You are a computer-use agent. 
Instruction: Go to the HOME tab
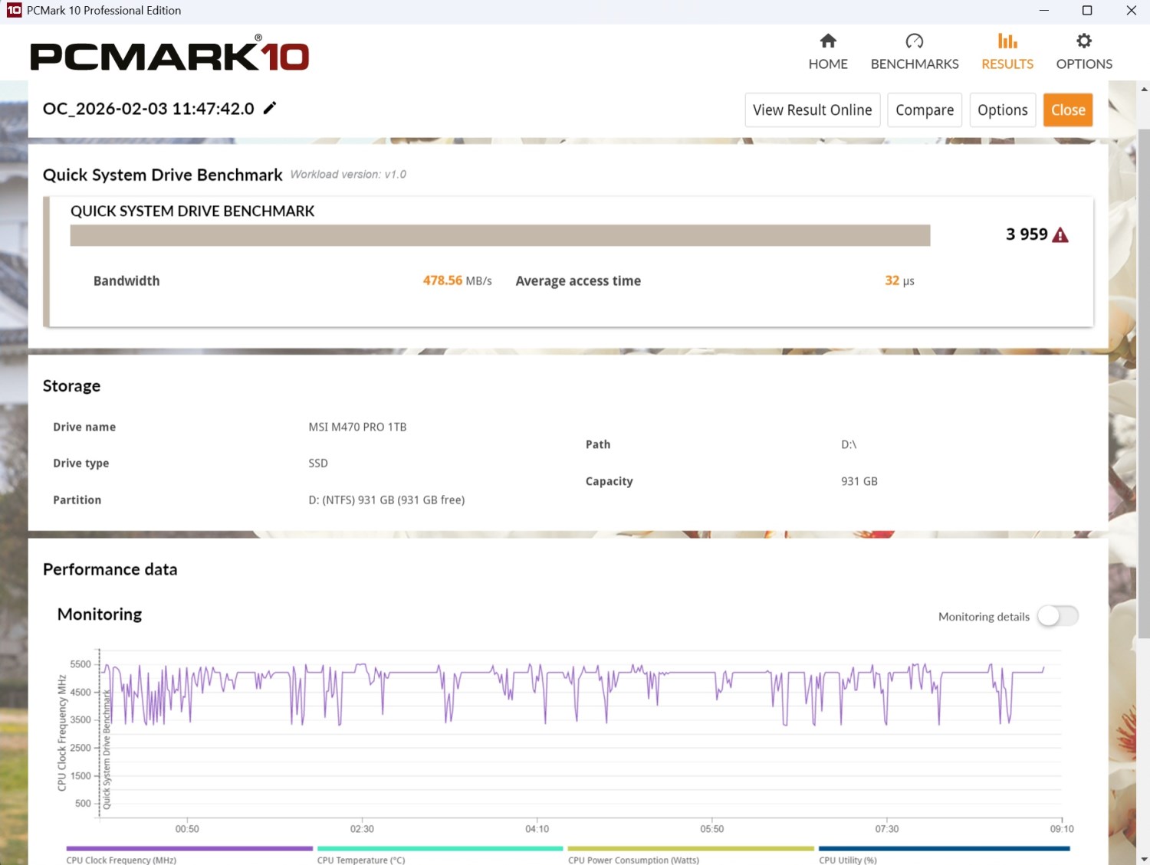[828, 52]
